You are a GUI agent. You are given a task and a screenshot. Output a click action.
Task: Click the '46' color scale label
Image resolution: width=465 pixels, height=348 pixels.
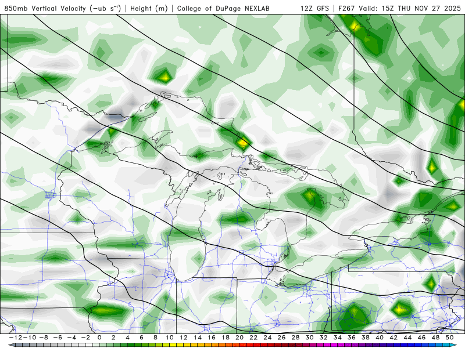tap(422, 338)
